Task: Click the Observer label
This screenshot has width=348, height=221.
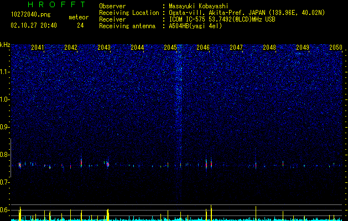Action: [x=112, y=6]
